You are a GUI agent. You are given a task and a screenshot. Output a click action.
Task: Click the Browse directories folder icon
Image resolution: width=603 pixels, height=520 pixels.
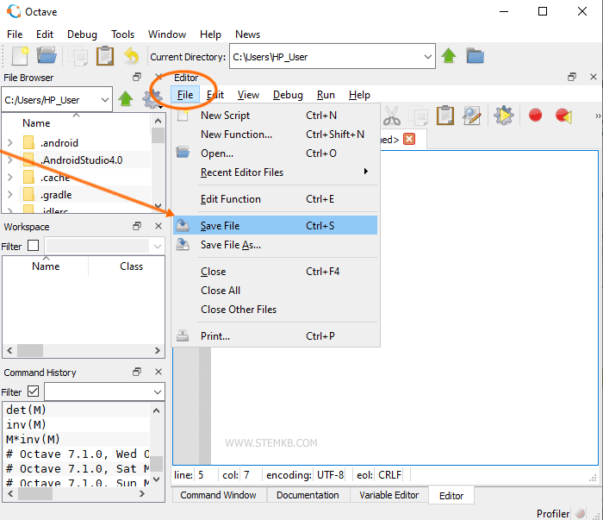(475, 57)
